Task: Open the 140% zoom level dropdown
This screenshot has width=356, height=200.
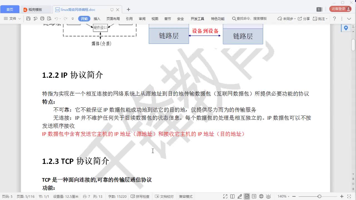Action: tap(283, 196)
